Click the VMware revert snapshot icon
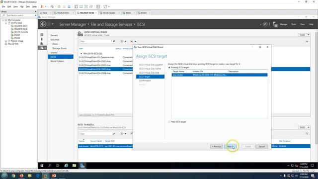 coord(64,6)
